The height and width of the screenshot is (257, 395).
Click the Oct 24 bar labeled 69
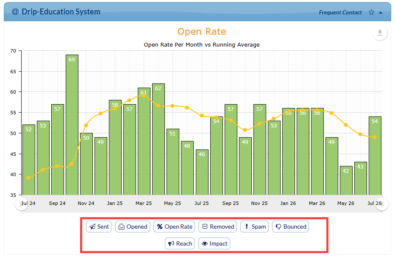point(72,125)
